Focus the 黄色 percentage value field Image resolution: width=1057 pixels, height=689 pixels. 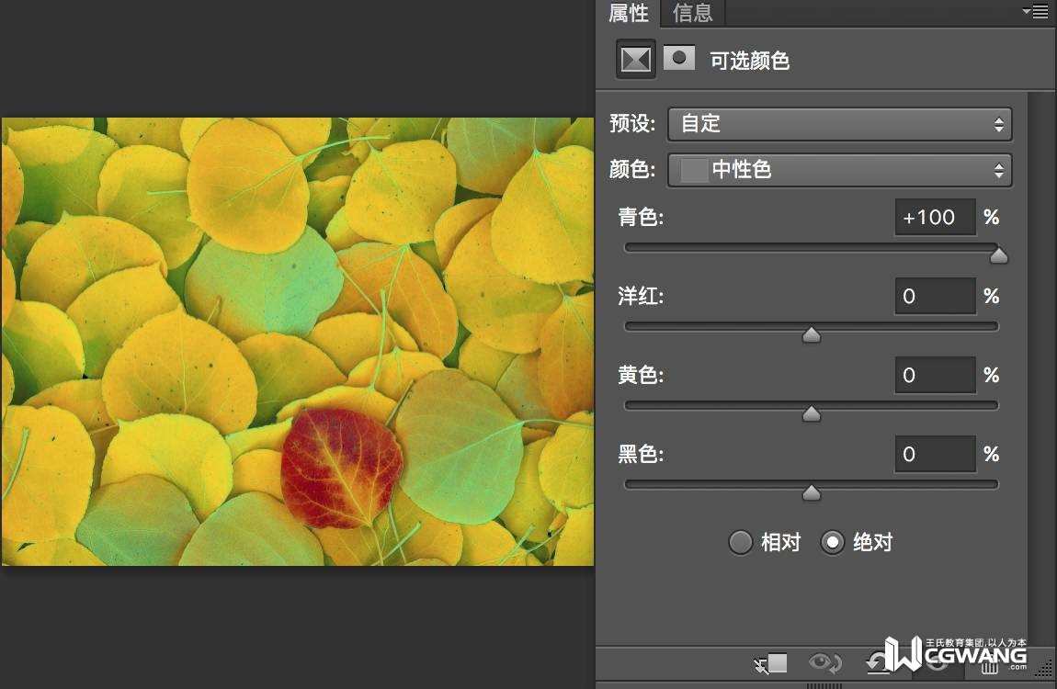click(935, 375)
